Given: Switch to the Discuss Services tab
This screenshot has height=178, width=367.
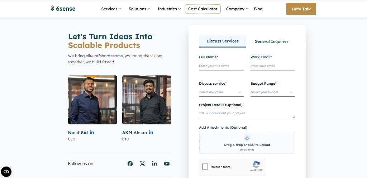Looking at the screenshot, I should (223, 41).
